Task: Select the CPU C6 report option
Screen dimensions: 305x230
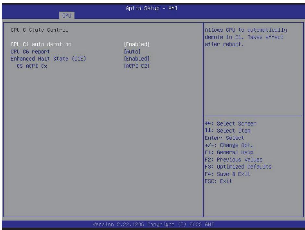Action: [30, 52]
